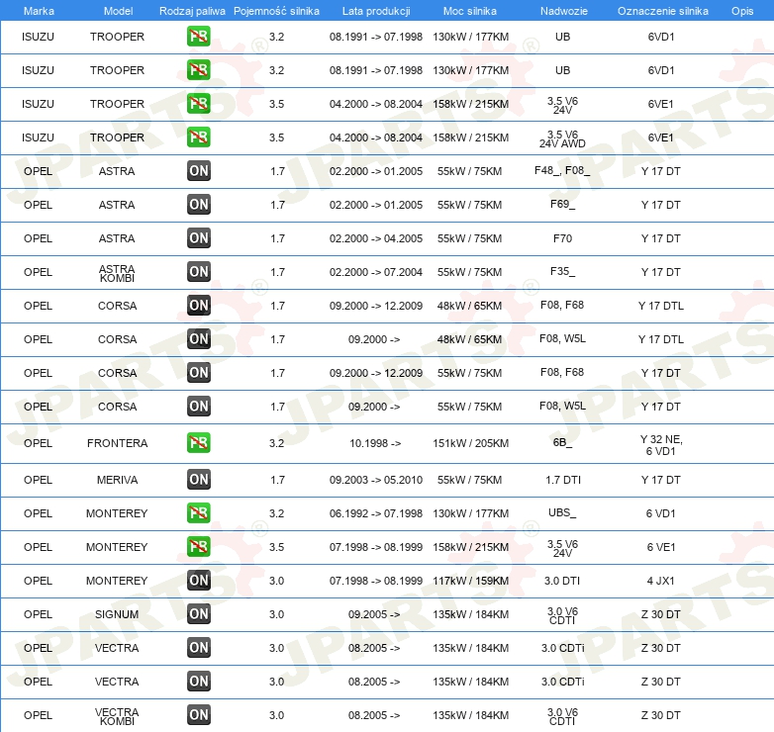Click the petrol icon in the Monterey 3.2 row
The image size is (774, 732).
click(x=198, y=513)
